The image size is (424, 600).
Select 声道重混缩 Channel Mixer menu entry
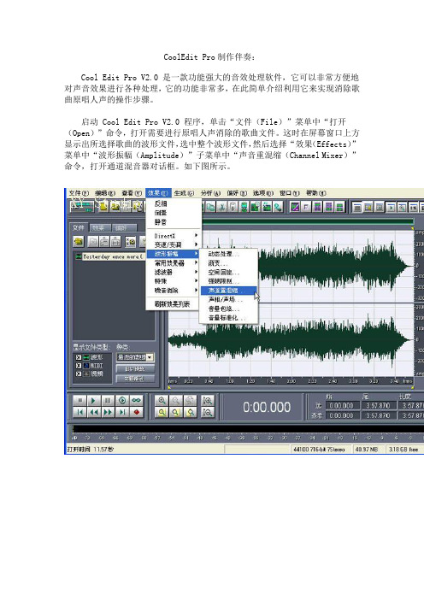pyautogui.click(x=228, y=291)
